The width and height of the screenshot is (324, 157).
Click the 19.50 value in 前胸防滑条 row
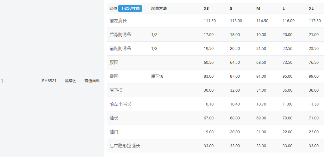tap(209, 48)
